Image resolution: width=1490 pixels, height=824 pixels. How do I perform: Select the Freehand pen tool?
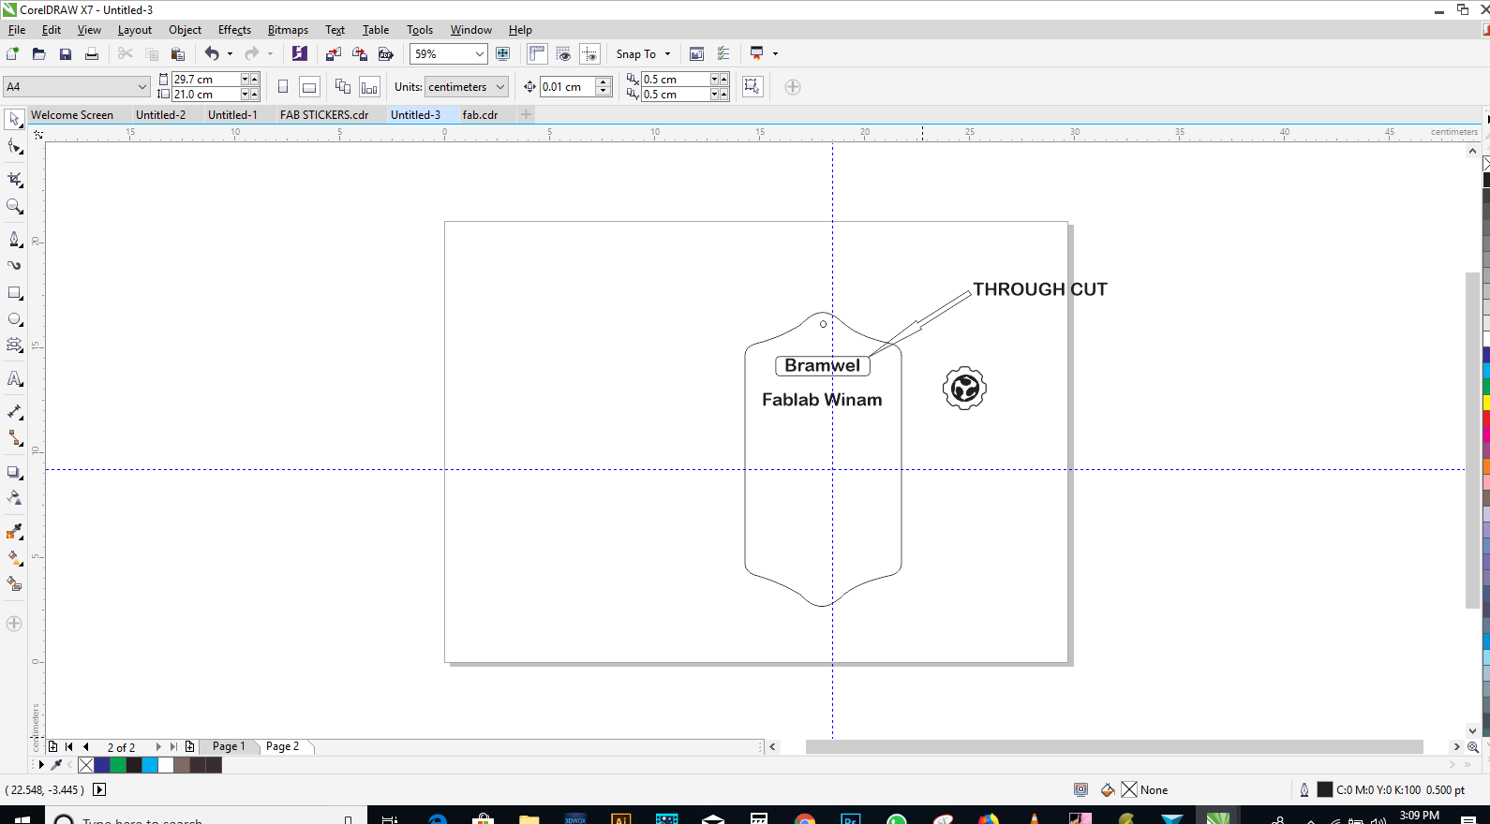(14, 239)
